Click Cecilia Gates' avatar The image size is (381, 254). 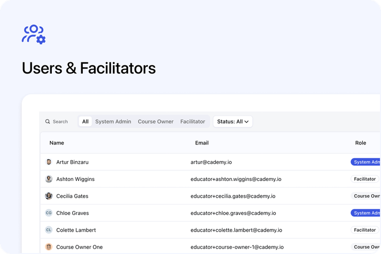[x=49, y=196]
